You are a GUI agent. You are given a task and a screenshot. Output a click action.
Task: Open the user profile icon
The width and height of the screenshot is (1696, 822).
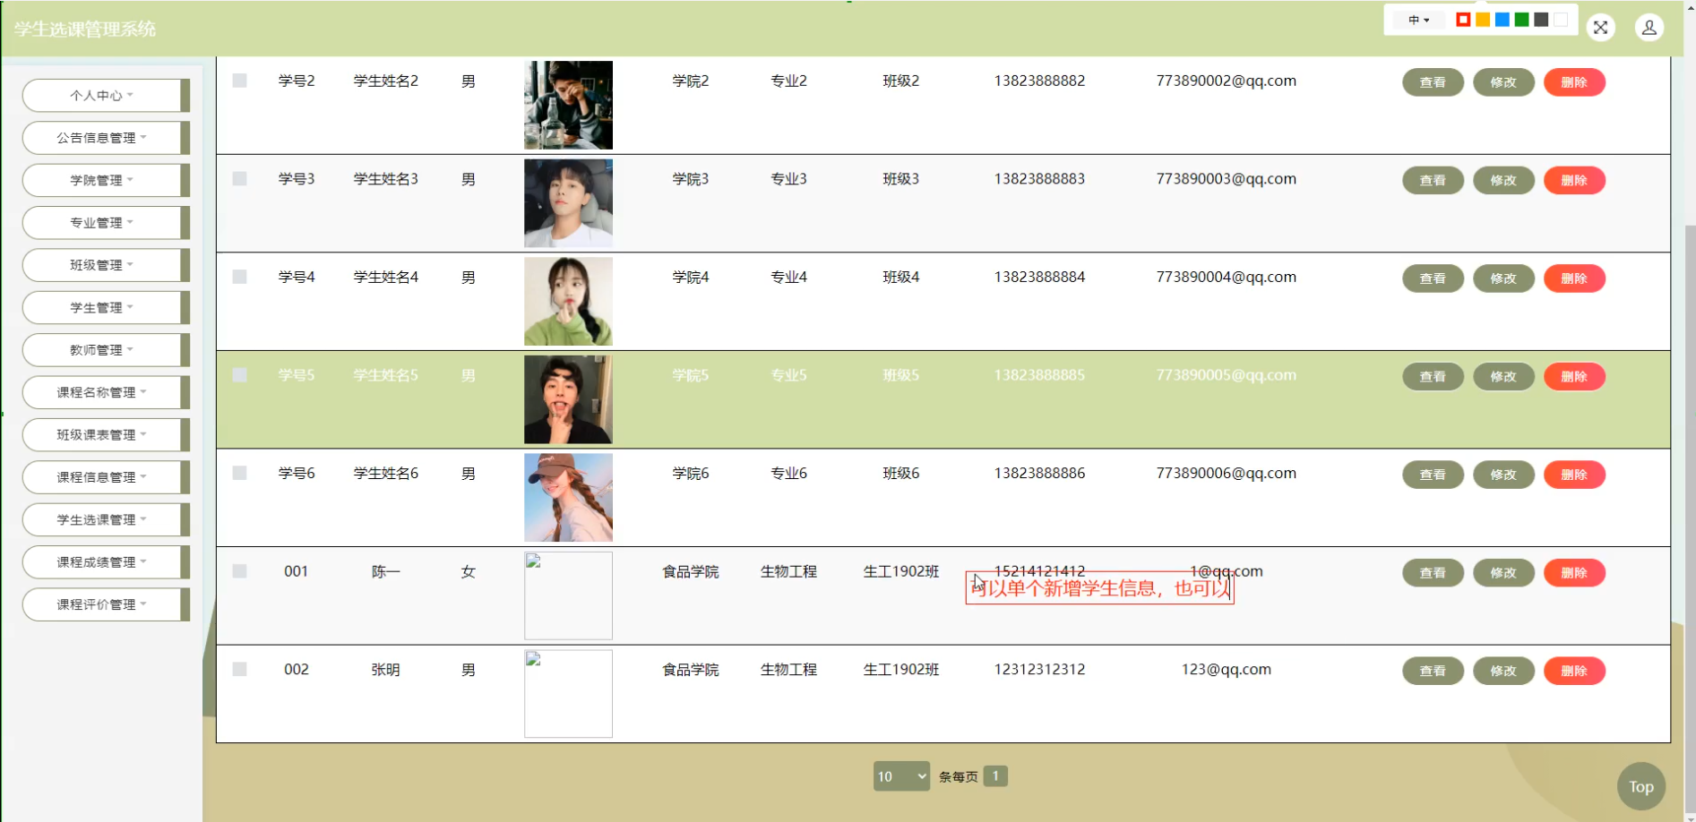coord(1649,28)
